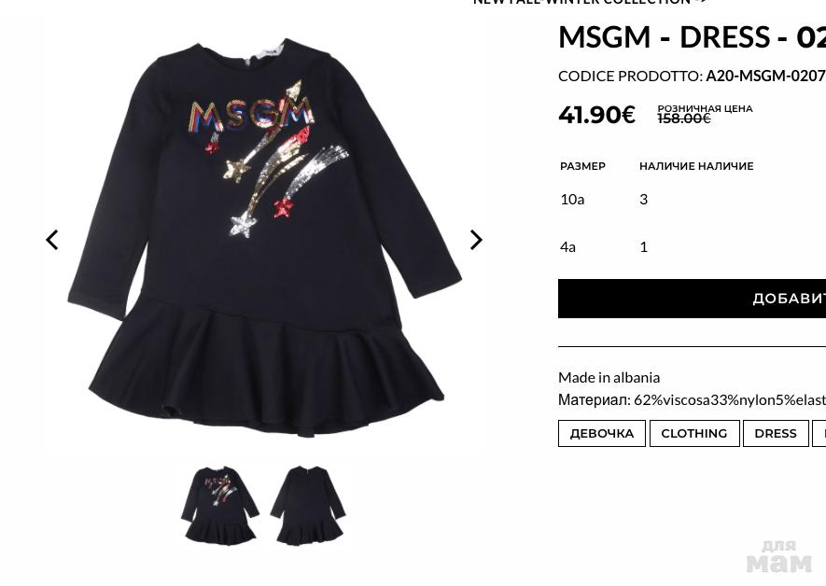826x586 pixels.
Task: Open the ДЕВОЧКА tag
Action: click(x=602, y=433)
